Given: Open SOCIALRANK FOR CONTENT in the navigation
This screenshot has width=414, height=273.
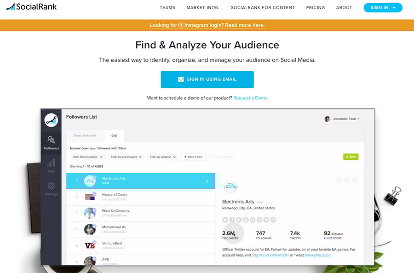Looking at the screenshot, I should tap(263, 8).
